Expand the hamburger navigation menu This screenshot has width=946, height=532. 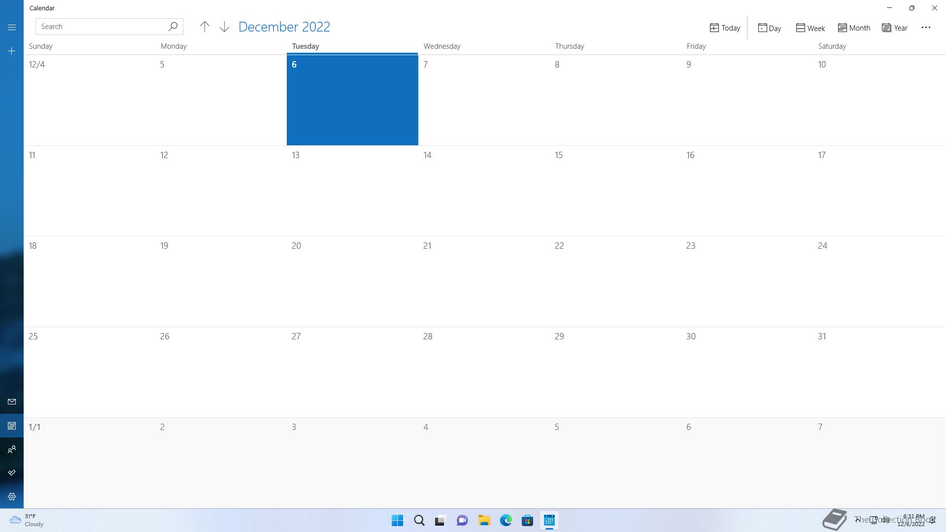12,28
